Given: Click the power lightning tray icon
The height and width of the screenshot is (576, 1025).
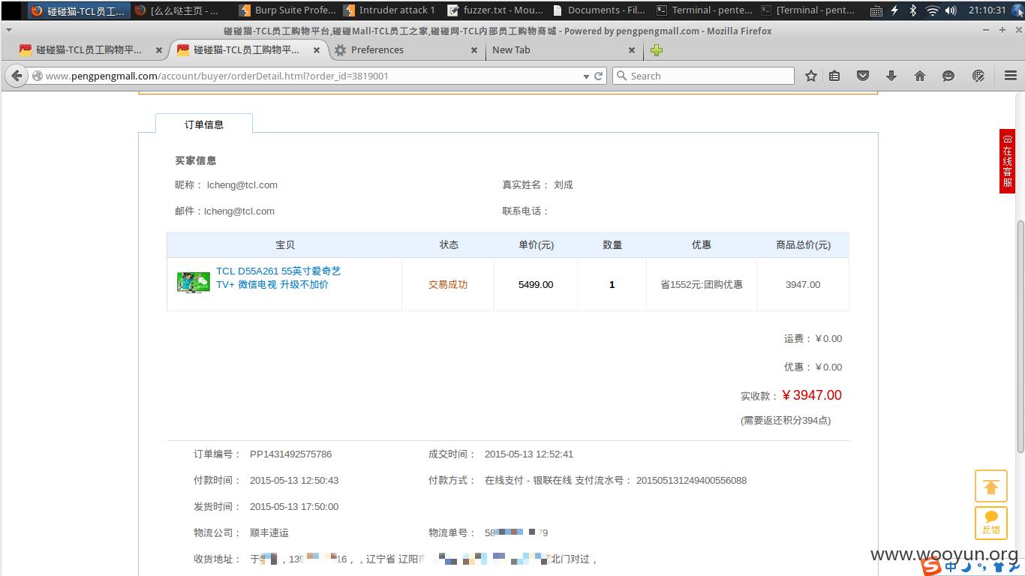Looking at the screenshot, I should click(x=894, y=10).
